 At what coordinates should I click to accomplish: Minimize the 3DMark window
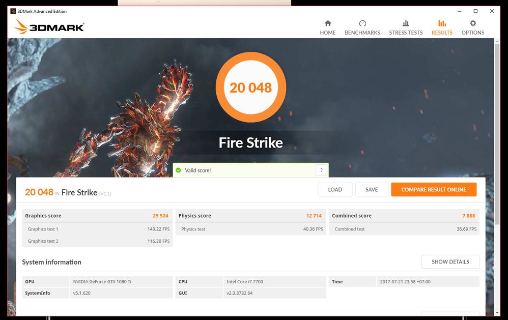(x=460, y=11)
